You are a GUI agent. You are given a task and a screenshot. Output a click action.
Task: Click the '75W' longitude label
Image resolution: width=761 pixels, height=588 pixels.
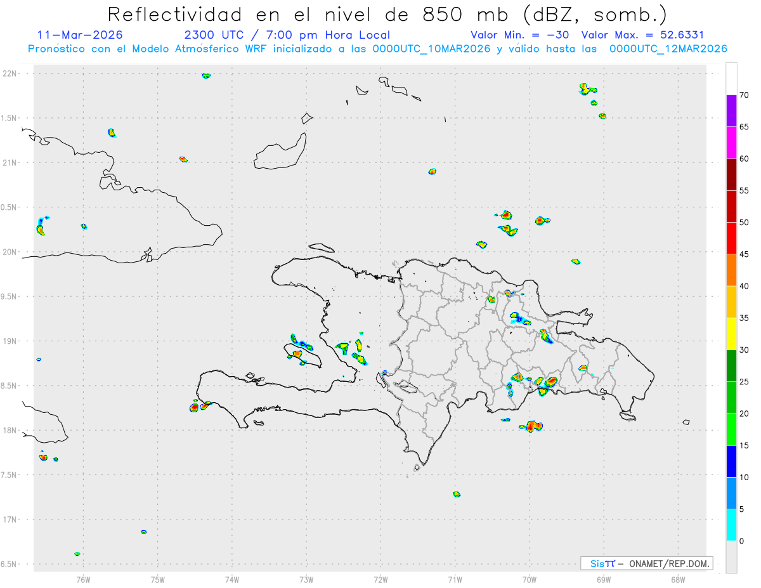[x=158, y=579]
